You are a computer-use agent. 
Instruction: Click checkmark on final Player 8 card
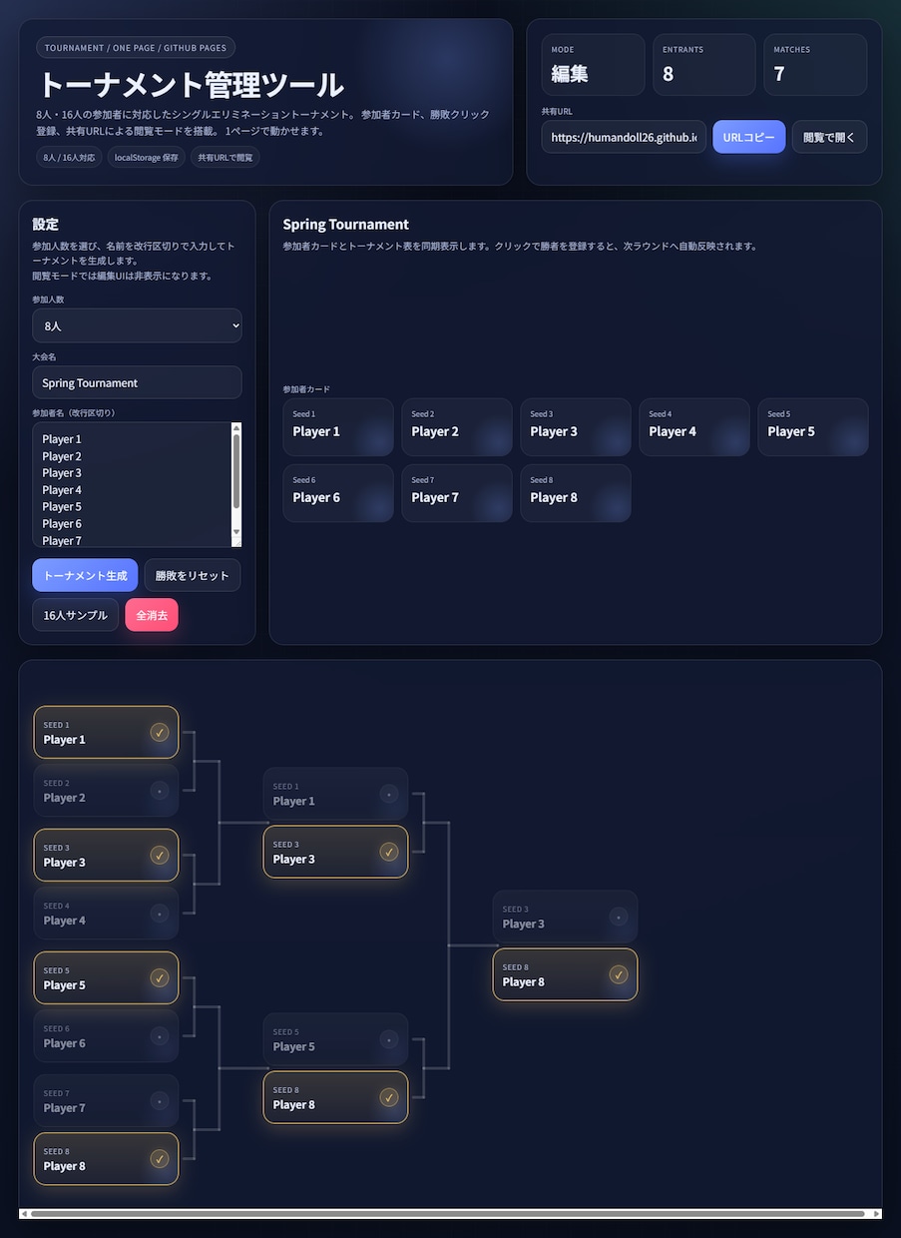619,974
